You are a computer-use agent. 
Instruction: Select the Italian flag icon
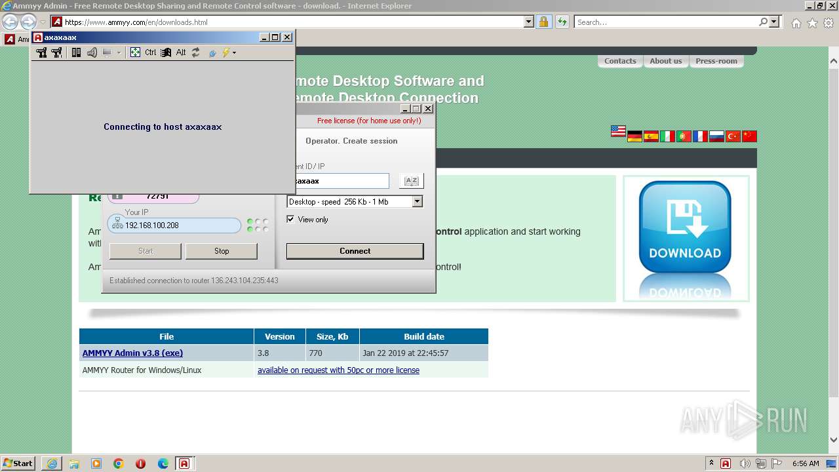tap(667, 136)
